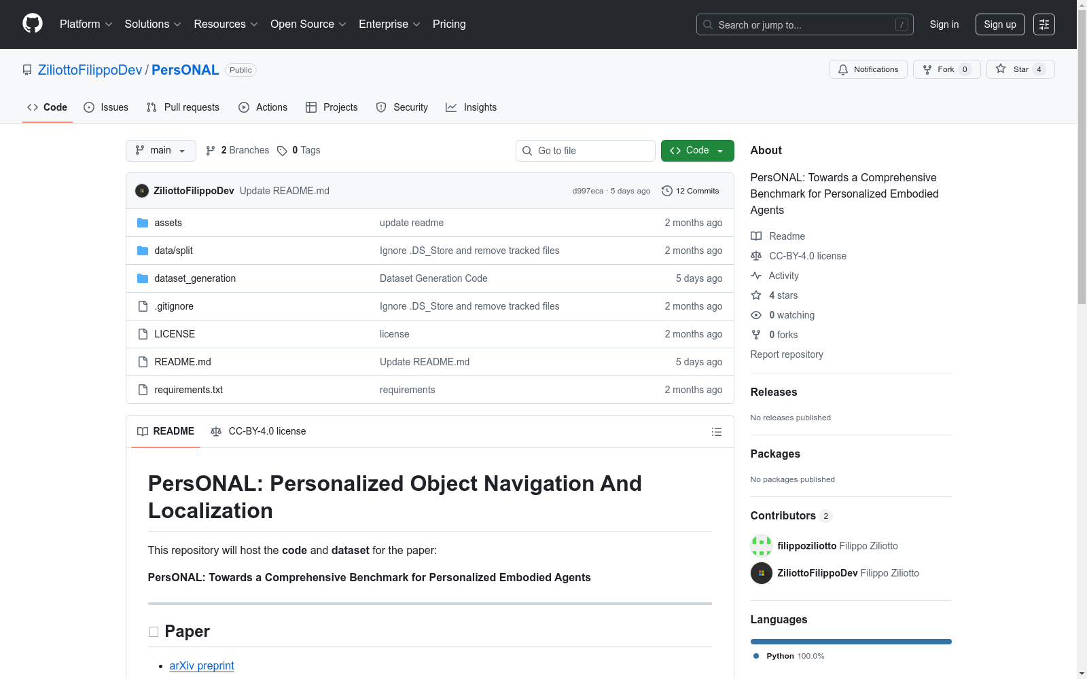Switch to the Insights tab
Screen dimensions: 1087x679
tap(471, 107)
